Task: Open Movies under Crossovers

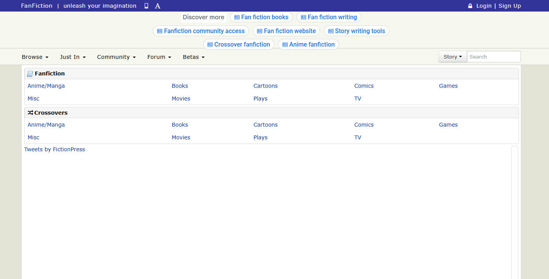Action: click(181, 137)
